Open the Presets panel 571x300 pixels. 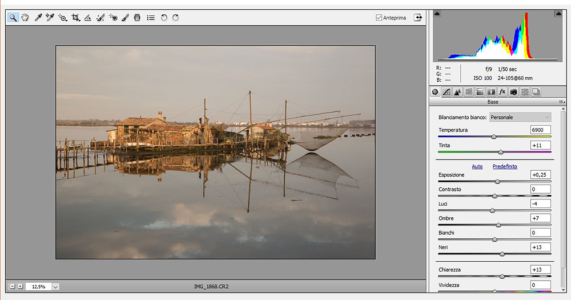tap(525, 92)
